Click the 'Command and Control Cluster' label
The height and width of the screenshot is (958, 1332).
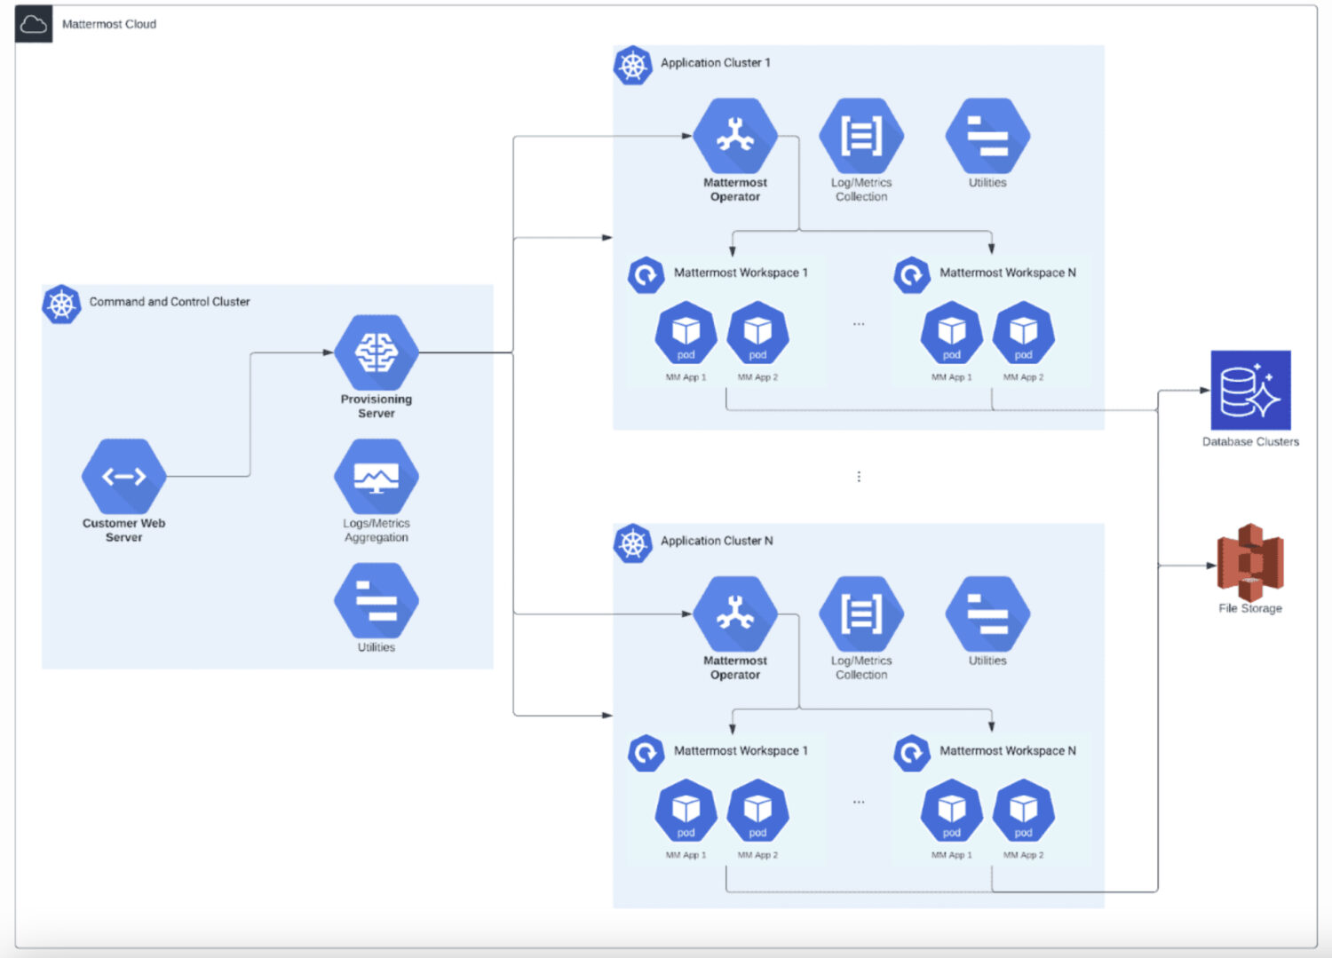point(170,302)
